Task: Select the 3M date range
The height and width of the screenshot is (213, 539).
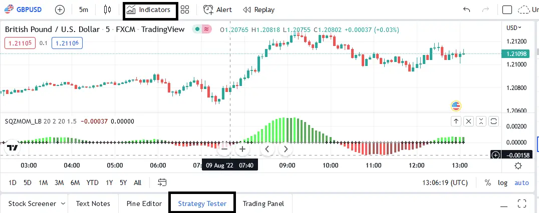Action: coord(59,183)
